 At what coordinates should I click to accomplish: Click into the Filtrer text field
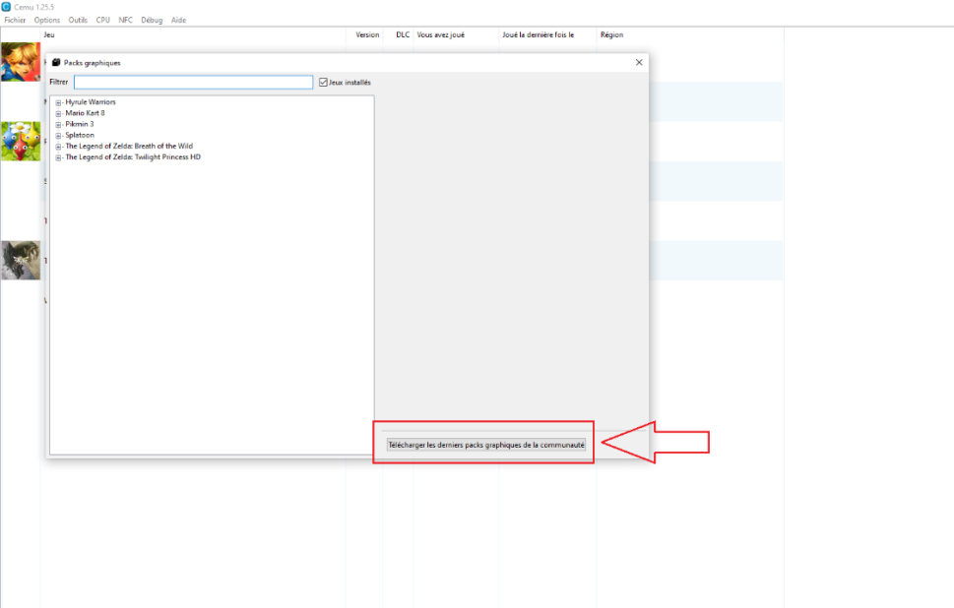coord(193,83)
